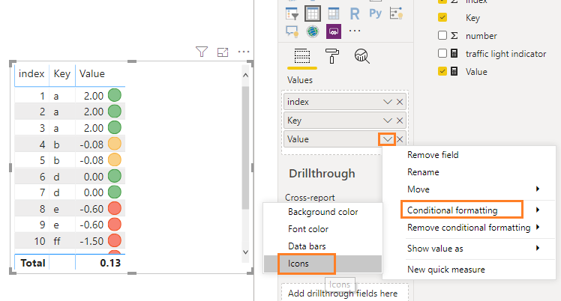The width and height of the screenshot is (561, 301).
Task: Uncheck the Key field checkbox
Action: (442, 17)
